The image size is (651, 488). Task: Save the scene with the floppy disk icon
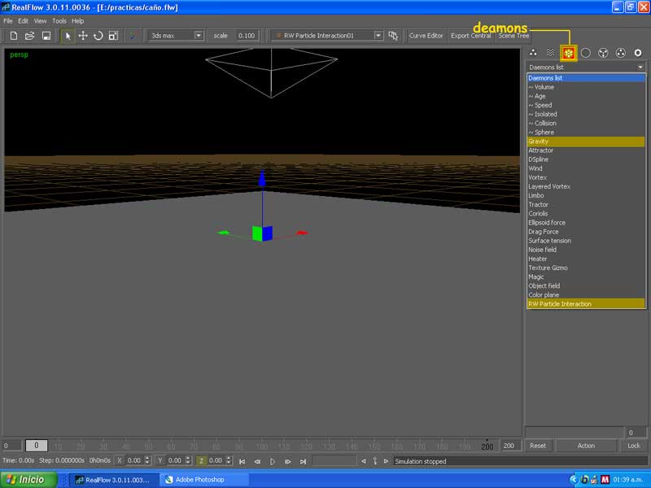tap(46, 36)
